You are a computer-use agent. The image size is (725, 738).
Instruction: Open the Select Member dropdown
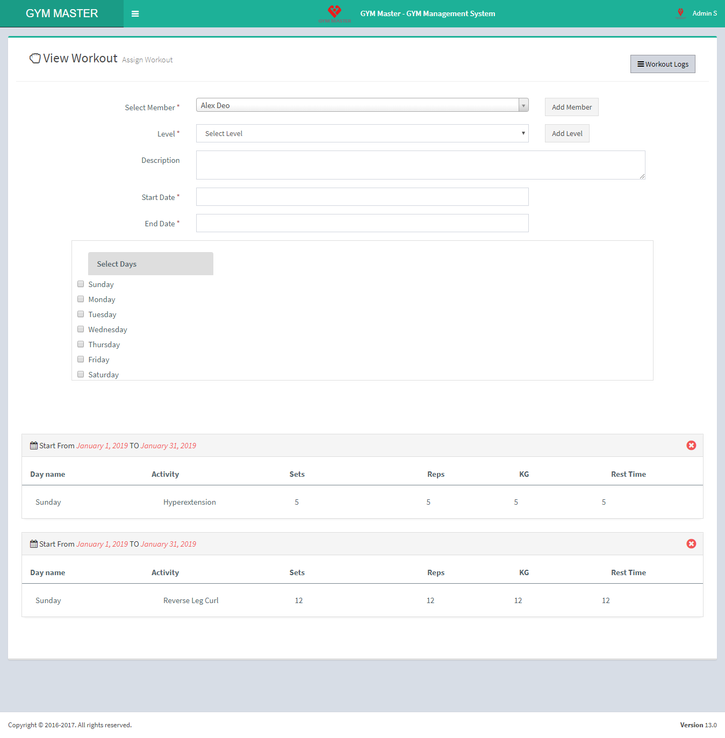362,105
